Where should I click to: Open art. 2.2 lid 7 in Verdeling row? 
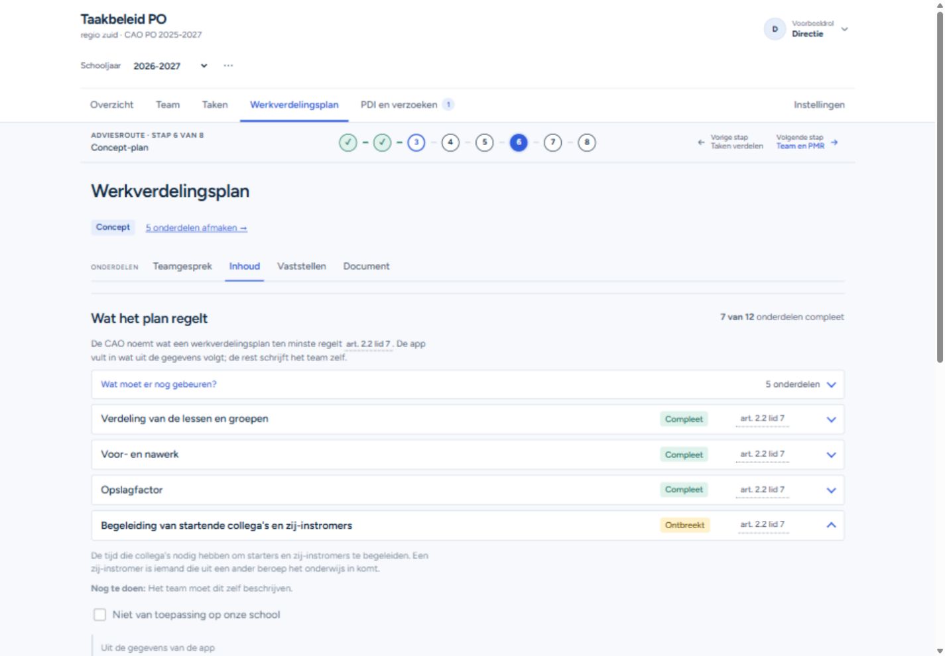tap(763, 418)
